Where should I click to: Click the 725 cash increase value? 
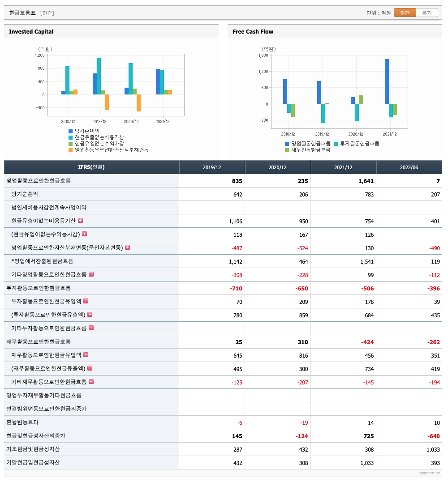coord(368,436)
